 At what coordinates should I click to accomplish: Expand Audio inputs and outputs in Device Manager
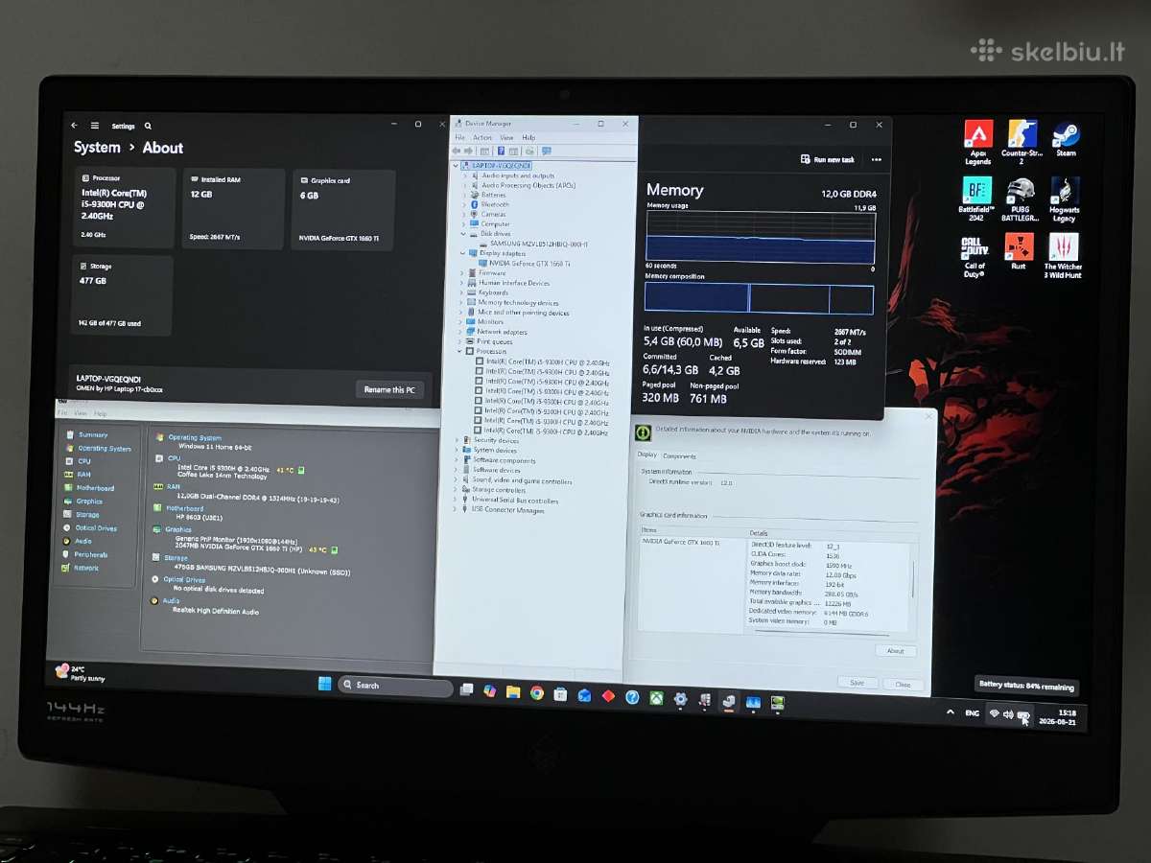pos(463,175)
